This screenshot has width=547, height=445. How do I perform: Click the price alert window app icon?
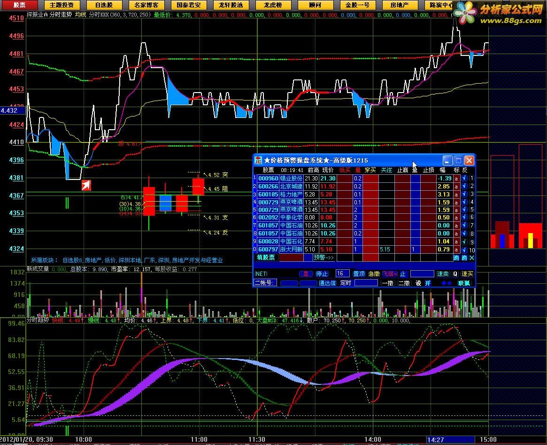coord(259,160)
